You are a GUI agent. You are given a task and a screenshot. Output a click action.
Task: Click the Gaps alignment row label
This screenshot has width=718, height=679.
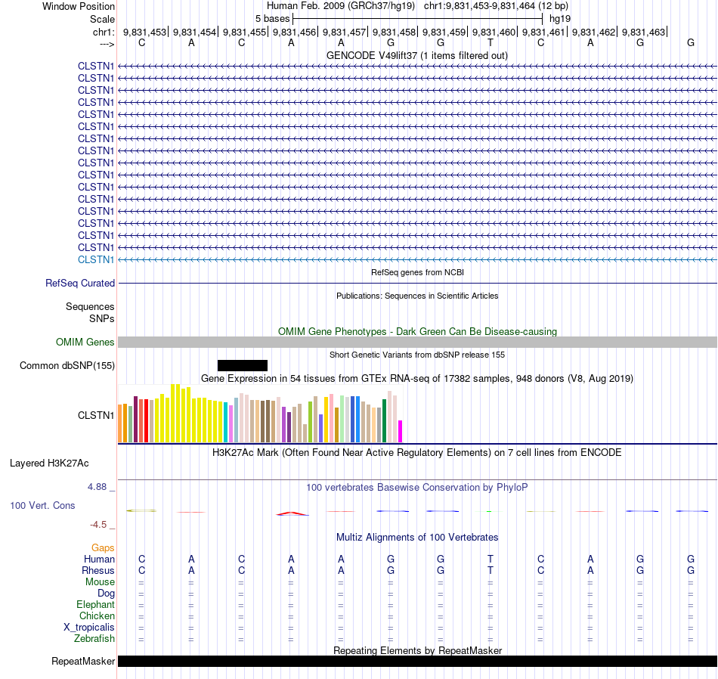point(103,548)
